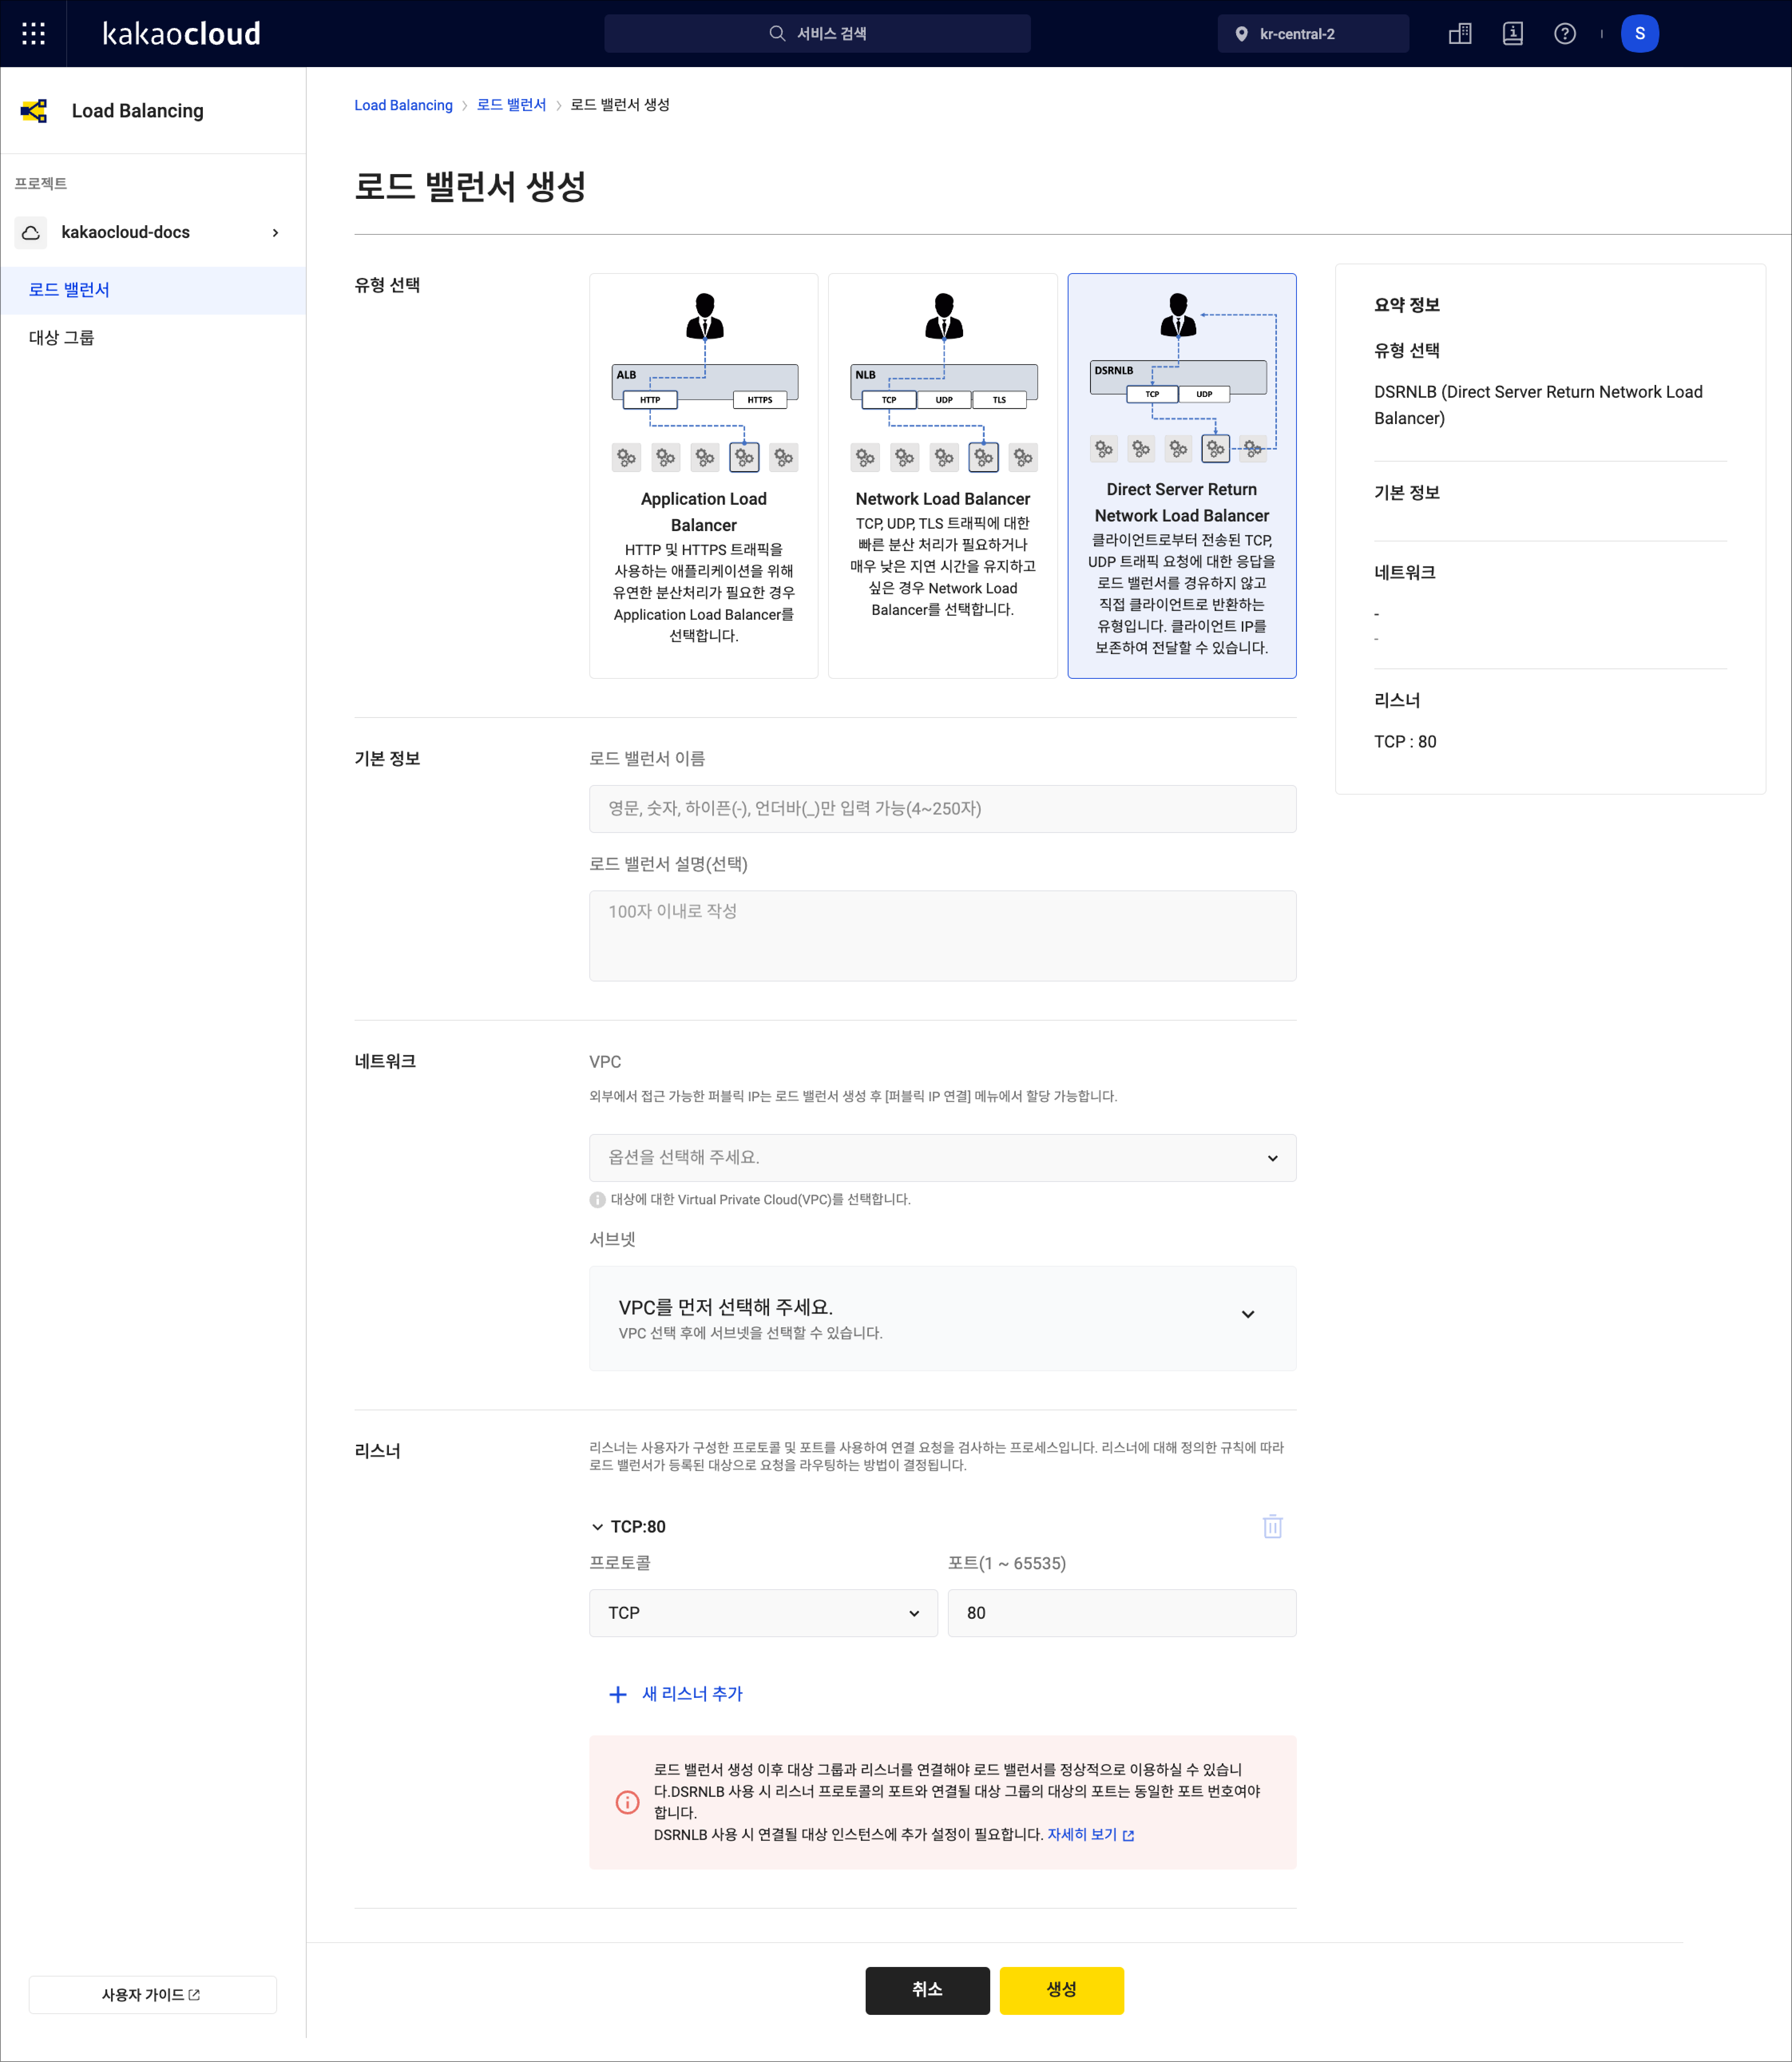Open 사용자 가이드 user guide button
The width and height of the screenshot is (1792, 2062).
tap(152, 1995)
